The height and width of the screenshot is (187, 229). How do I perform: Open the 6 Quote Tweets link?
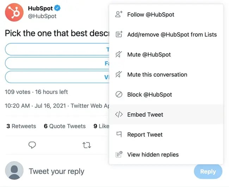[65, 126]
